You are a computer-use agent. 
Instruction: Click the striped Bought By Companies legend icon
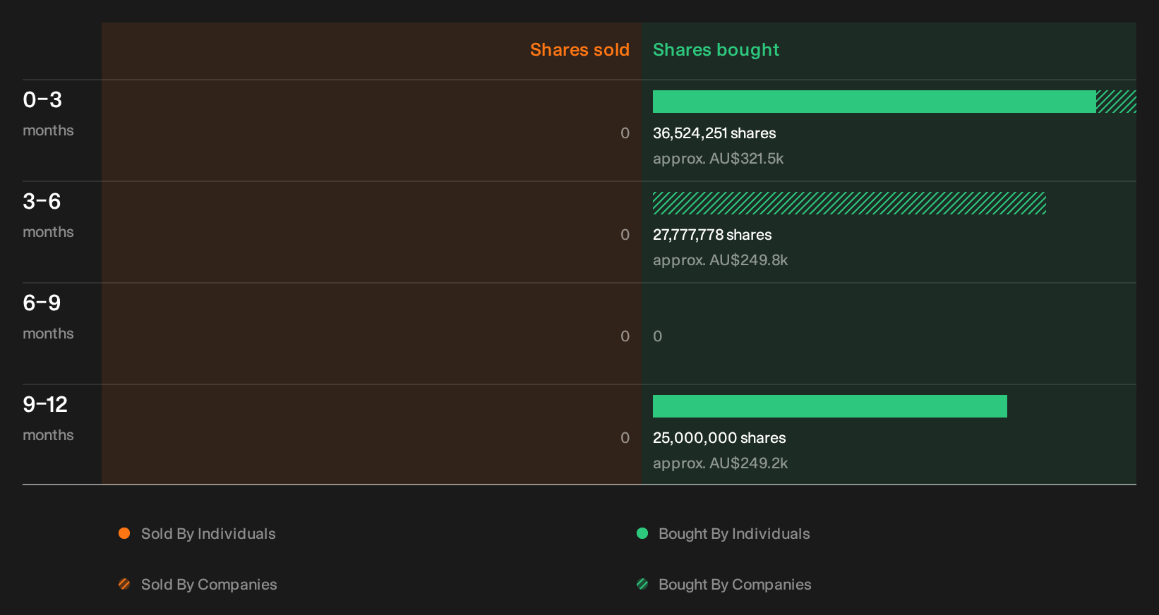pos(642,584)
